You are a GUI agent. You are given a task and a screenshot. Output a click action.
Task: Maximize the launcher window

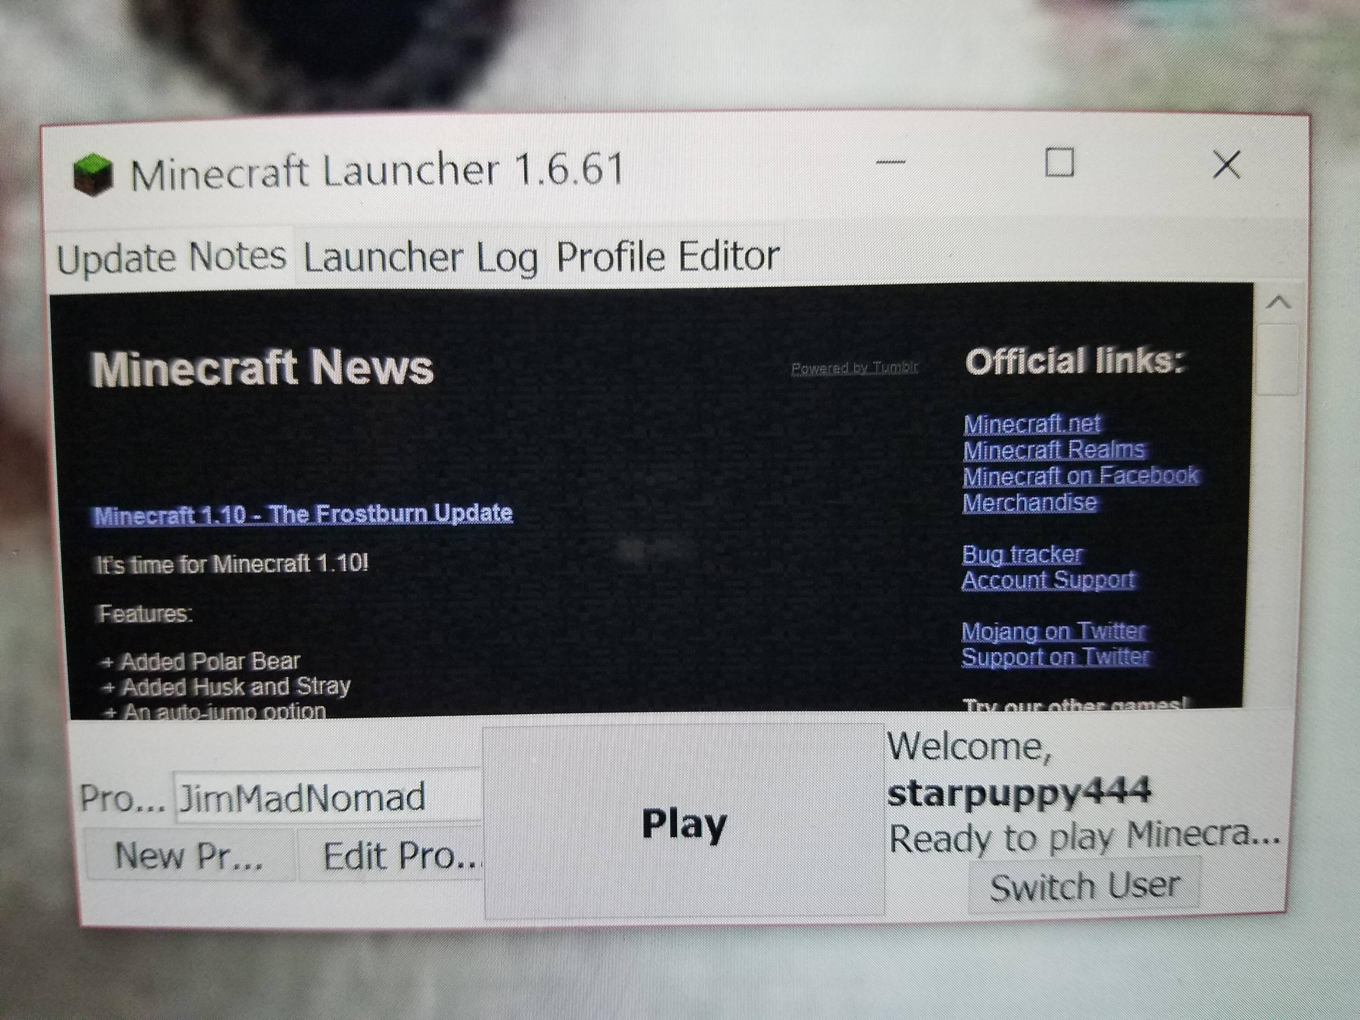pyautogui.click(x=1059, y=162)
